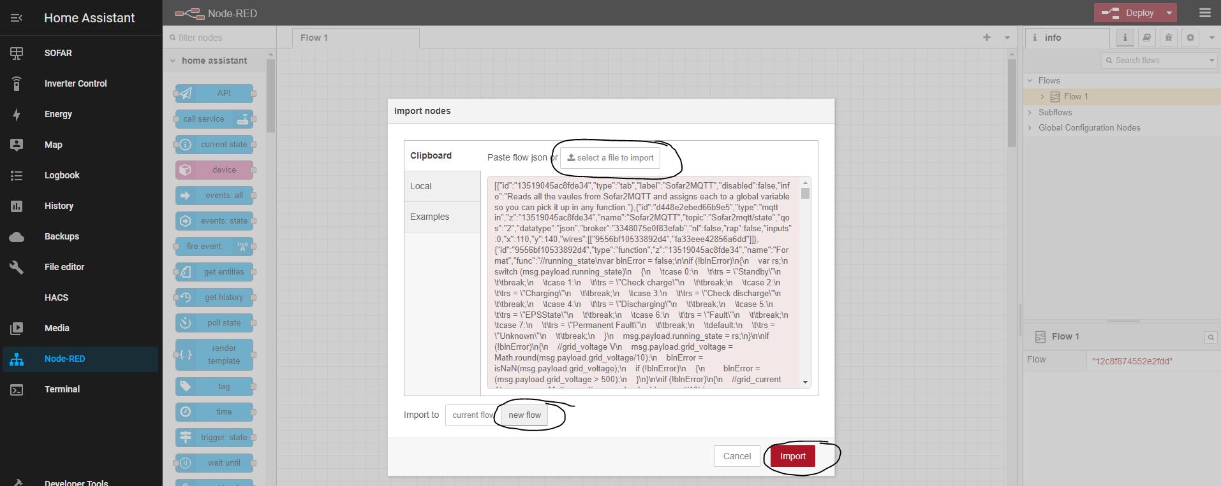This screenshot has width=1221, height=486.
Task: Open the debug messages bug icon
Action: [1169, 38]
